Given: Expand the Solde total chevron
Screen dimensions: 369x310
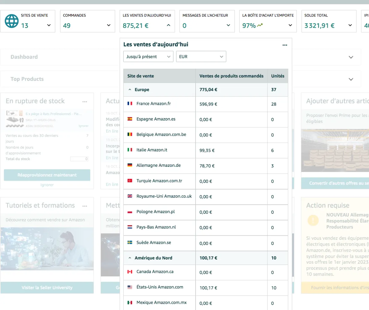Looking at the screenshot, I should 350,25.
